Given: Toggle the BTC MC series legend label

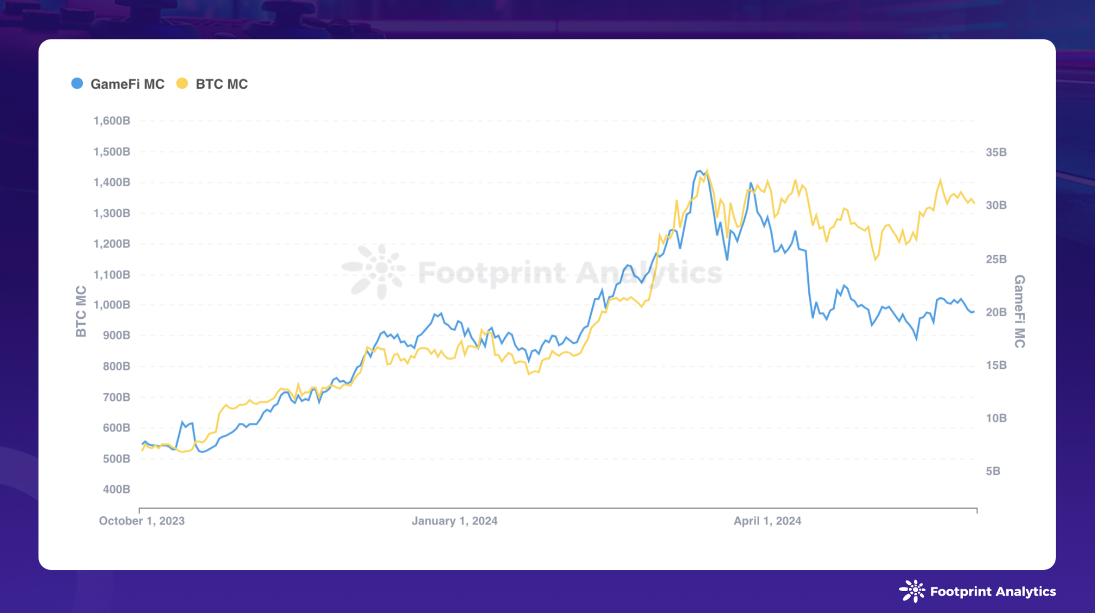Looking at the screenshot, I should tap(221, 84).
